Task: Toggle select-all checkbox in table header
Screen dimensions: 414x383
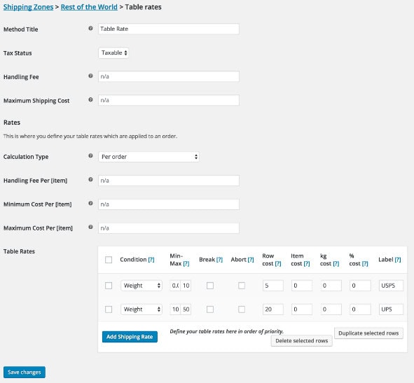Action: coord(109,260)
